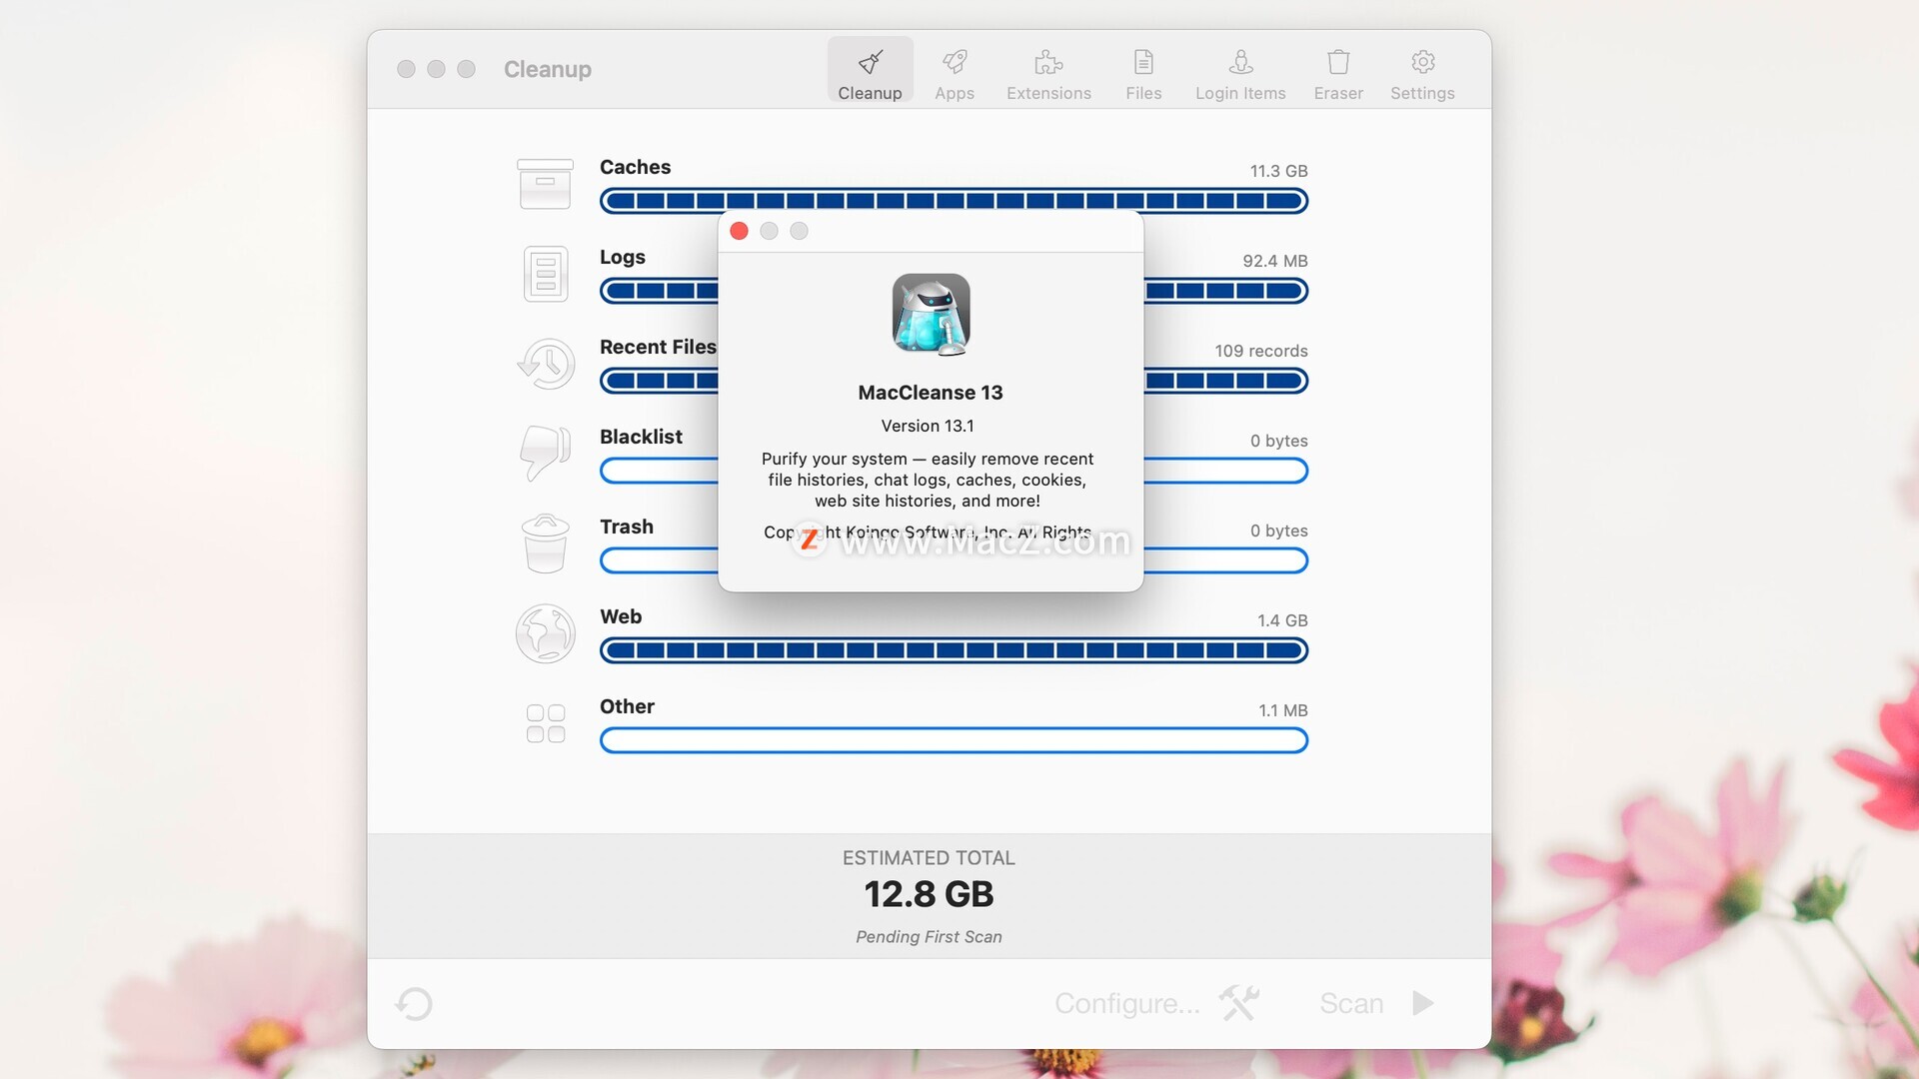Click the Other progress bar

coord(954,740)
